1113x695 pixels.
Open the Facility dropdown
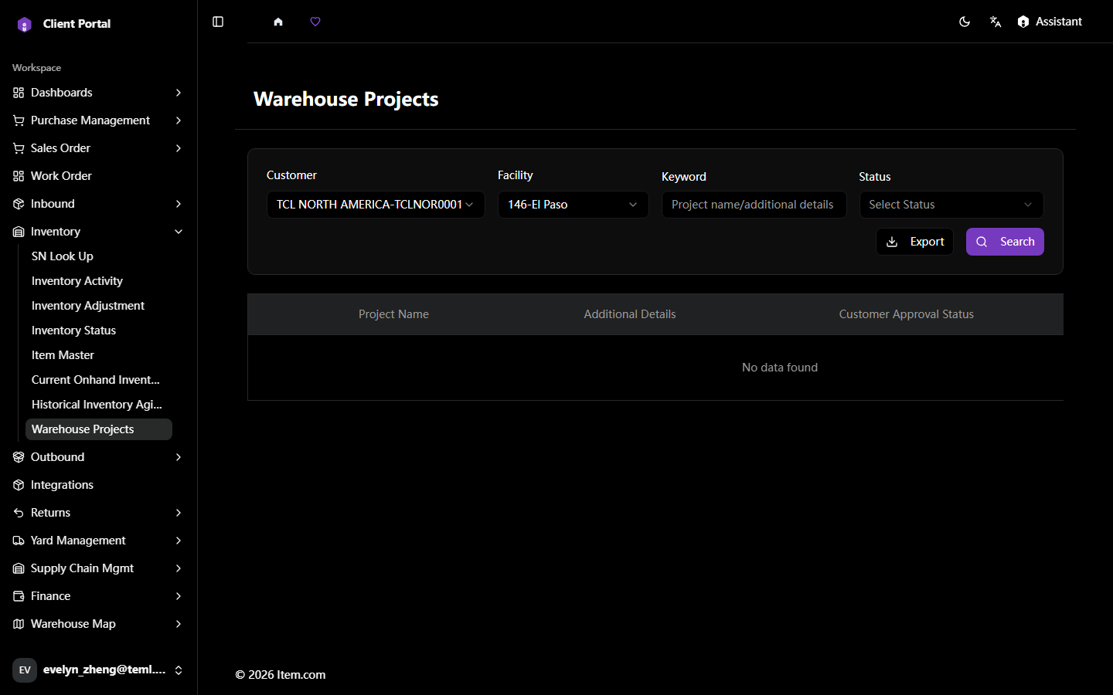[x=574, y=205]
